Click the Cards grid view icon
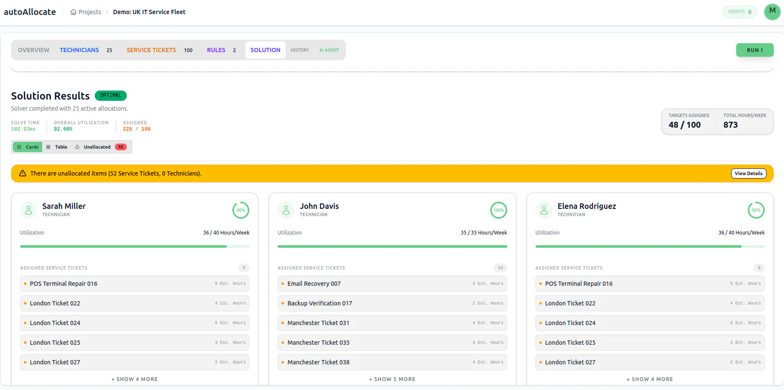The height and width of the screenshot is (390, 784). (x=19, y=147)
